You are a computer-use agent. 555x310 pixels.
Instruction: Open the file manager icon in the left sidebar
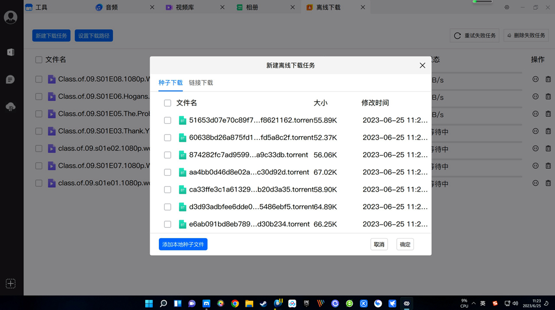[x=11, y=52]
